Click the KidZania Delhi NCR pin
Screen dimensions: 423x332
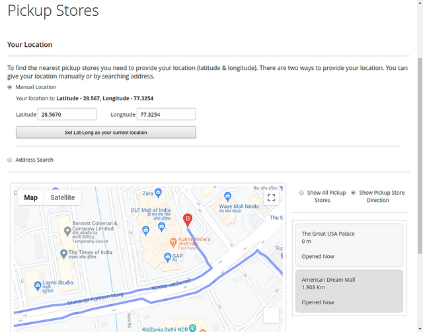tap(192, 327)
